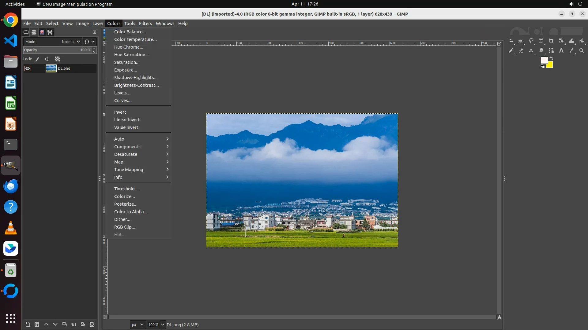Image resolution: width=588 pixels, height=330 pixels.
Task: Click the DL.png layer thumbnail
Action: [x=51, y=68]
